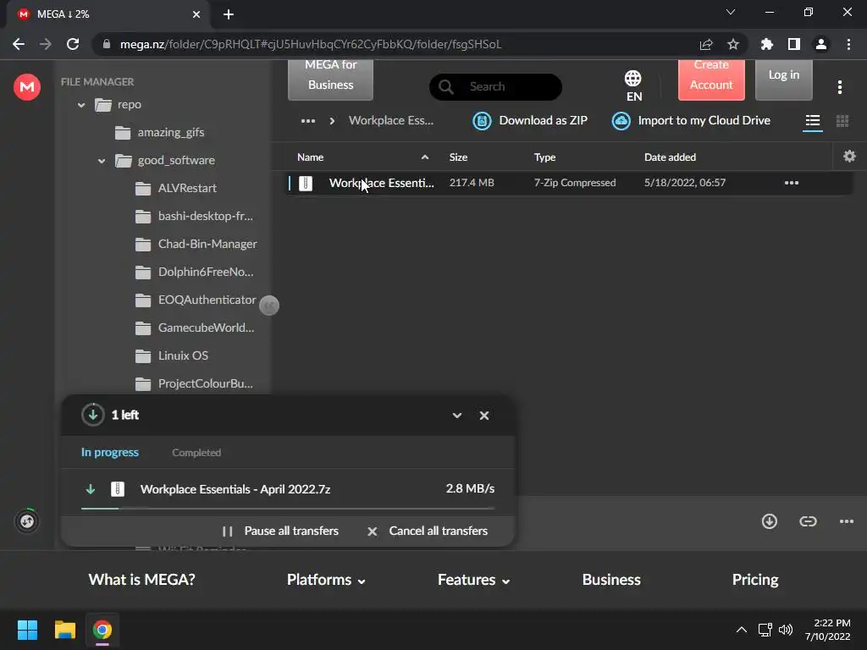This screenshot has width=867, height=650.
Task: Collapse the good_software folder
Action: [x=102, y=161]
